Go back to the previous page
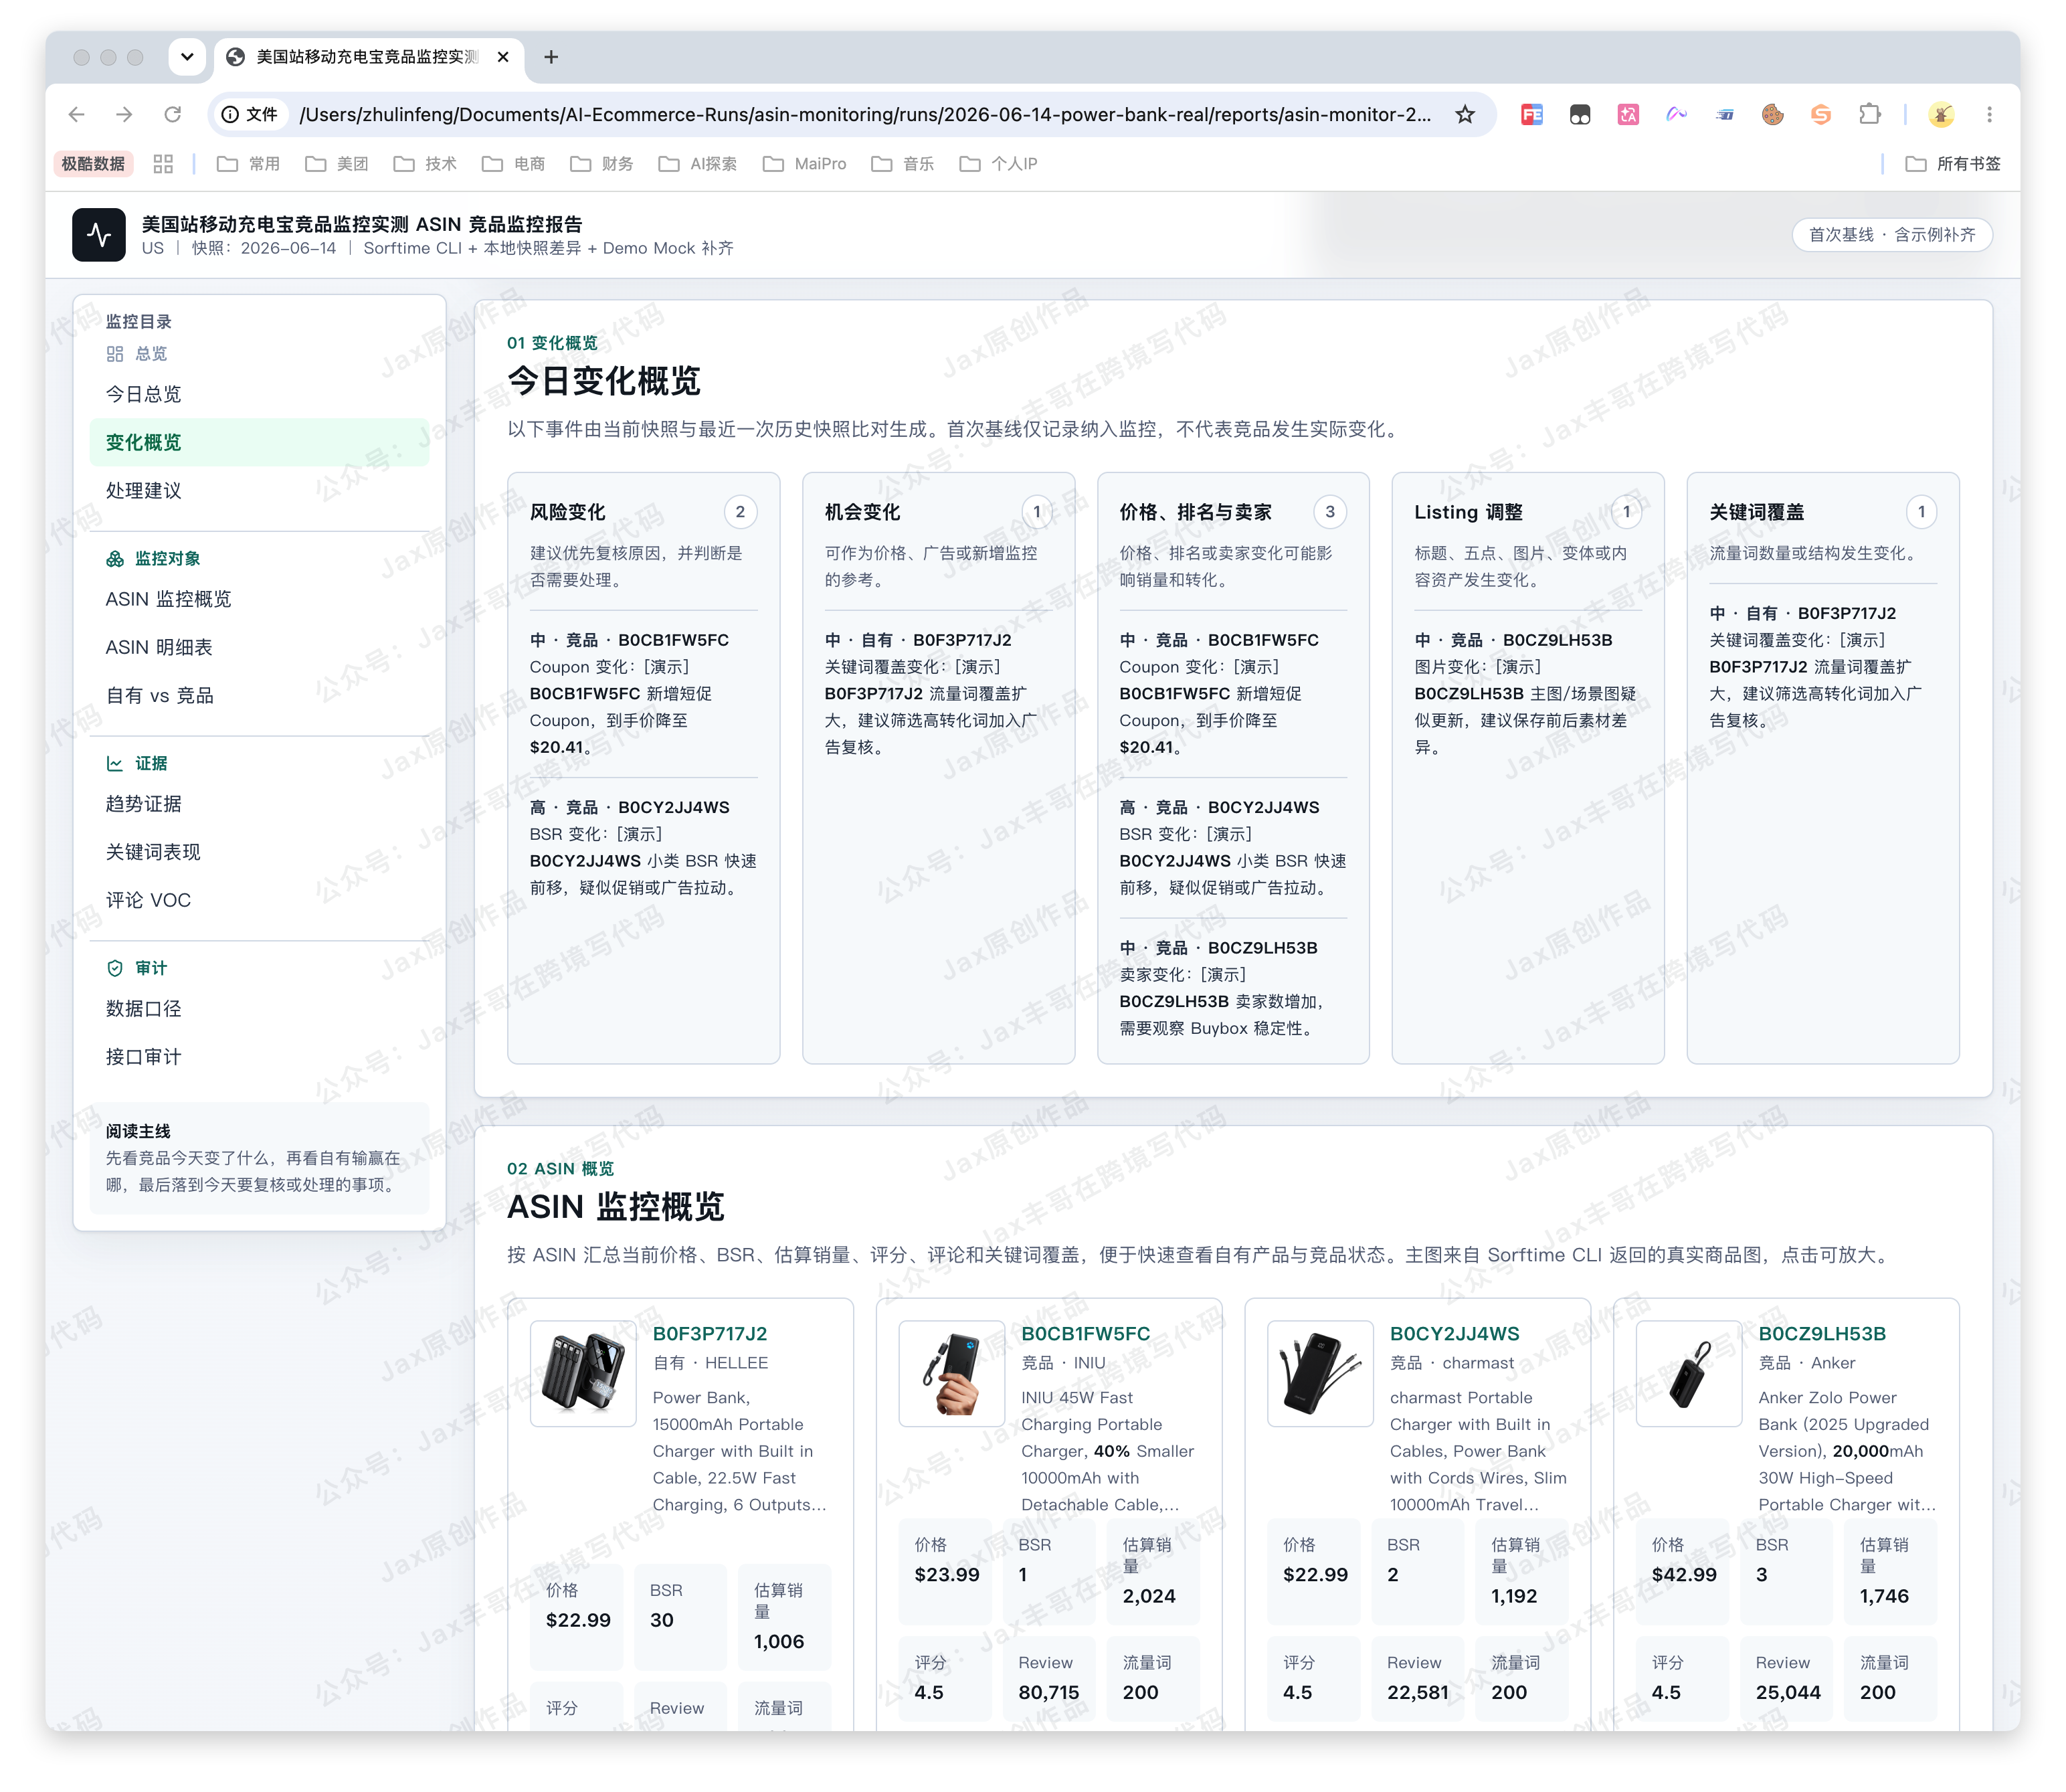The width and height of the screenshot is (2066, 1792). 77,115
